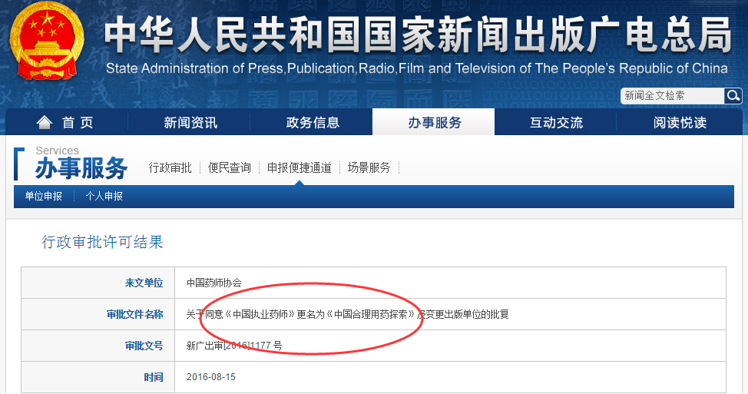The height and width of the screenshot is (394, 748).
Task: Click the 来文单位 row label
Action: pos(144,283)
